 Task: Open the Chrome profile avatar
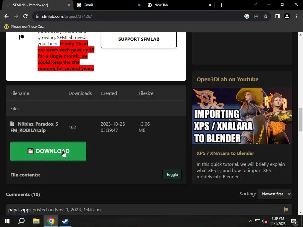coord(287,17)
